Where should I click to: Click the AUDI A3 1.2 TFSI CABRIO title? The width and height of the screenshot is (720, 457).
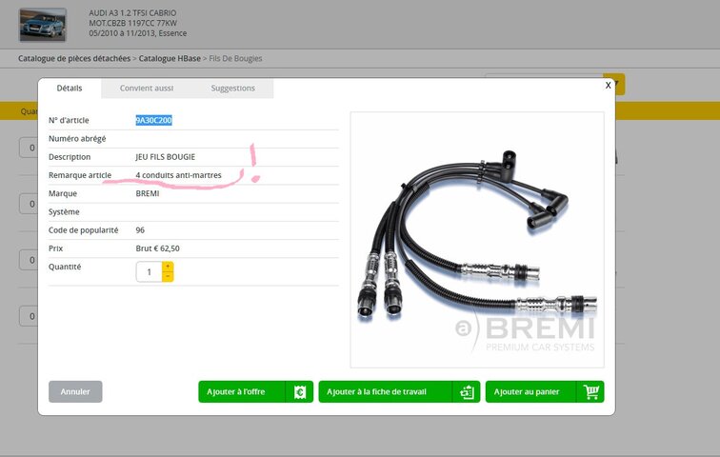click(x=132, y=12)
